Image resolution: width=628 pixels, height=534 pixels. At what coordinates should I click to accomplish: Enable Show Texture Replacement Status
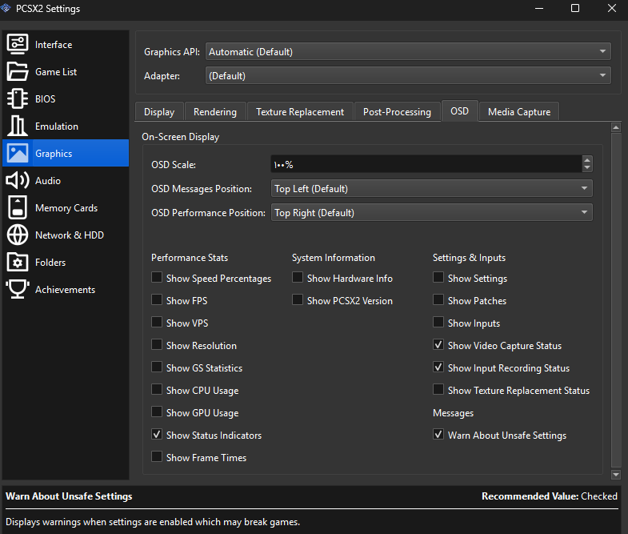[x=438, y=390]
